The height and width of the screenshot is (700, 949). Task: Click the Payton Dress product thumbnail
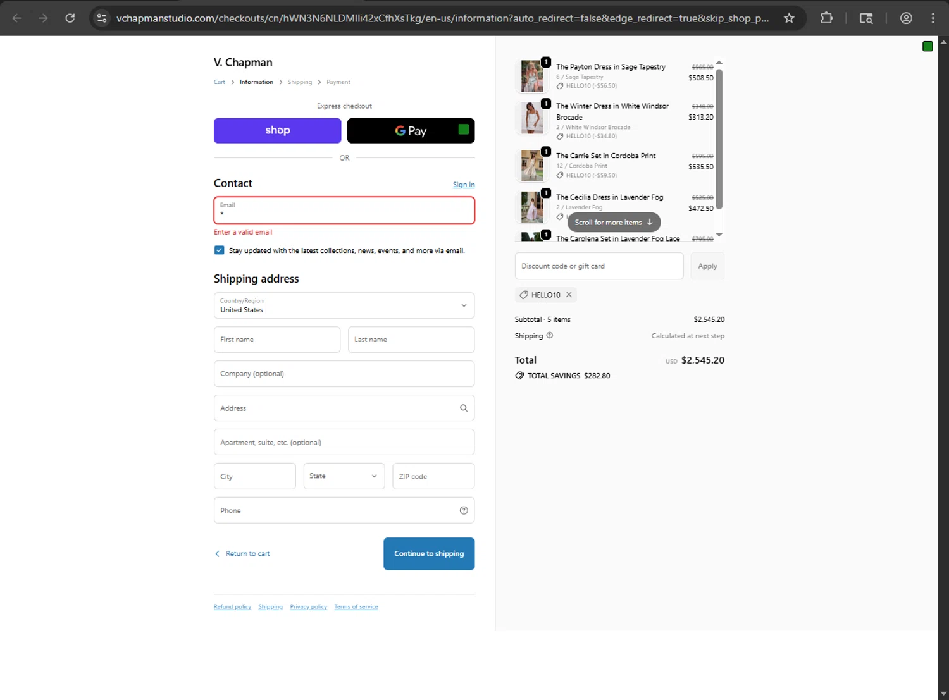click(532, 76)
